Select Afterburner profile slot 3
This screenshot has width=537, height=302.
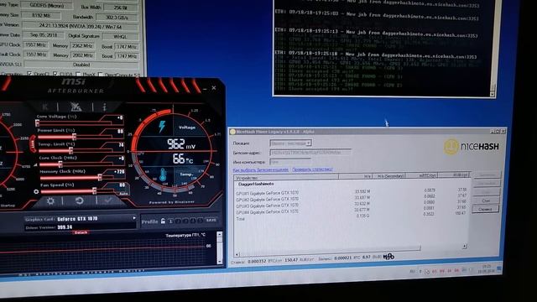coord(185,221)
